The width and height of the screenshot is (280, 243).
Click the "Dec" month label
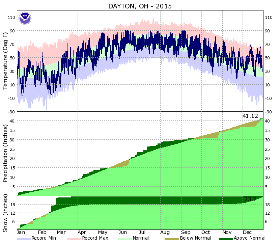[247, 232]
